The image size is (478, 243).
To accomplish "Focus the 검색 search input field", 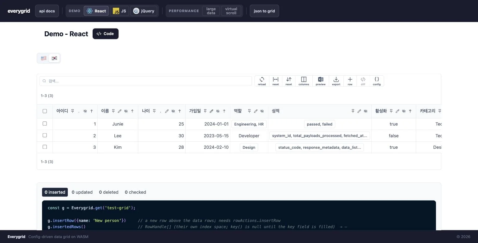I will [146, 81].
